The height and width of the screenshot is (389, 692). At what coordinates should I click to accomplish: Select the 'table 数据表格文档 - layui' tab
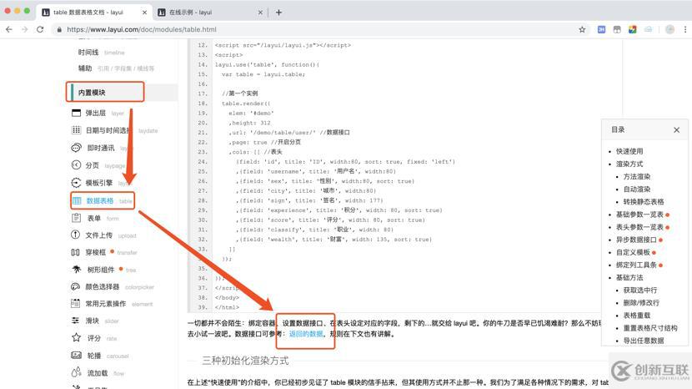(94, 13)
